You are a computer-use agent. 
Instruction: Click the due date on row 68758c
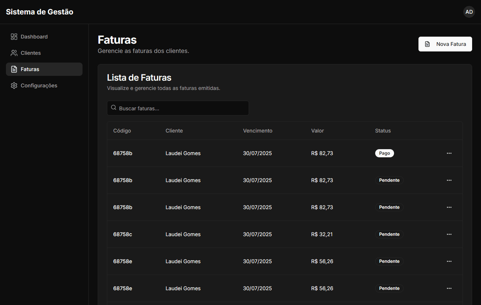pyautogui.click(x=258, y=234)
